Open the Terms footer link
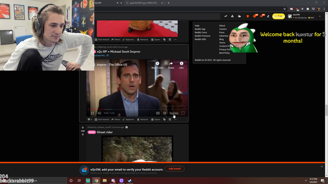This screenshot has height=184, width=328. coord(222,42)
